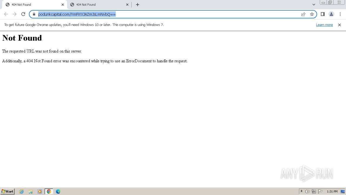Select the Chrome taskbar icon
346x195 pixels.
coord(49,191)
